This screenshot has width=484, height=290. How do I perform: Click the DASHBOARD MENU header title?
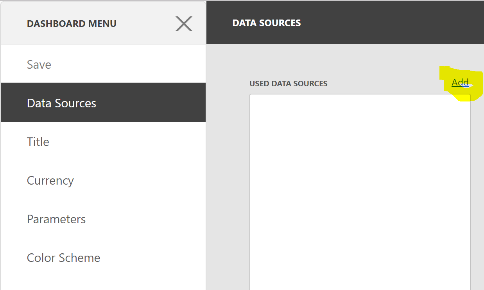click(72, 24)
